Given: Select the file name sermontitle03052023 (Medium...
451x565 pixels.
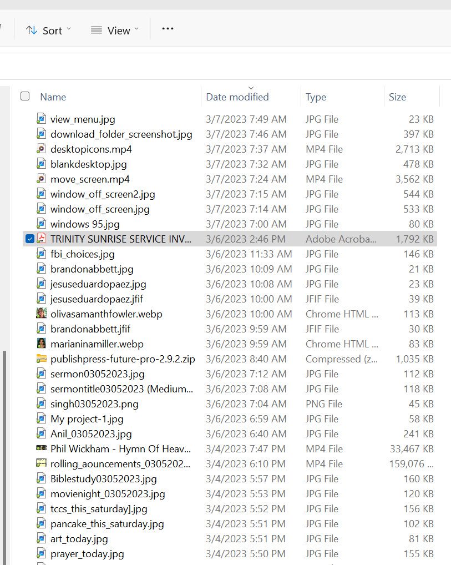Looking at the screenshot, I should [x=121, y=389].
